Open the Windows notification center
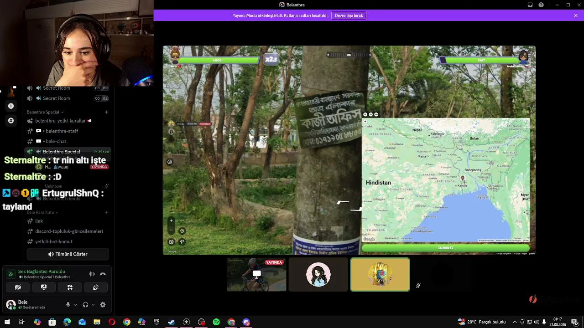 (x=575, y=322)
